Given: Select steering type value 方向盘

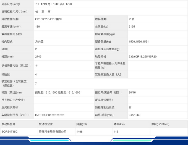Looking at the screenshot, I should pyautogui.click(x=39, y=42).
